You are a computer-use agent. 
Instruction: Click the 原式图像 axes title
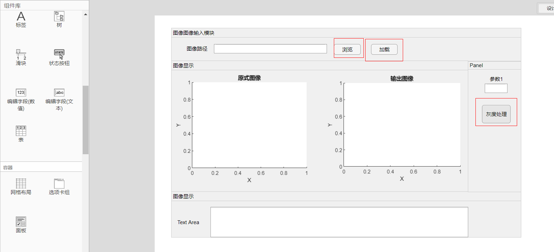point(249,78)
